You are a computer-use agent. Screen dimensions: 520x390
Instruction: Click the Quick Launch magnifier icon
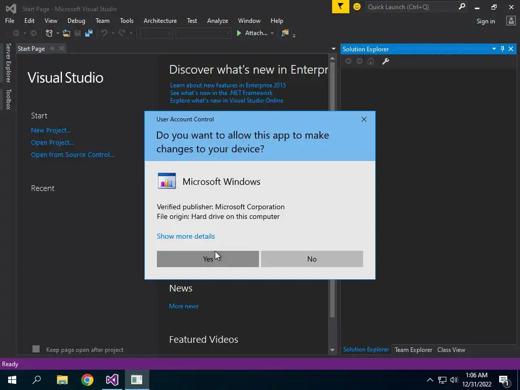point(461,7)
